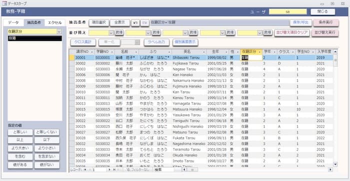Image resolution: width=350 pixels, height=181 pixels.
Task: Click the 項目選択 button
Action: click(x=99, y=22)
